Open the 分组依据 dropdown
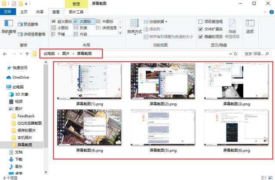Image resolution: width=275 pixels, height=180 pixels. pos(156,22)
